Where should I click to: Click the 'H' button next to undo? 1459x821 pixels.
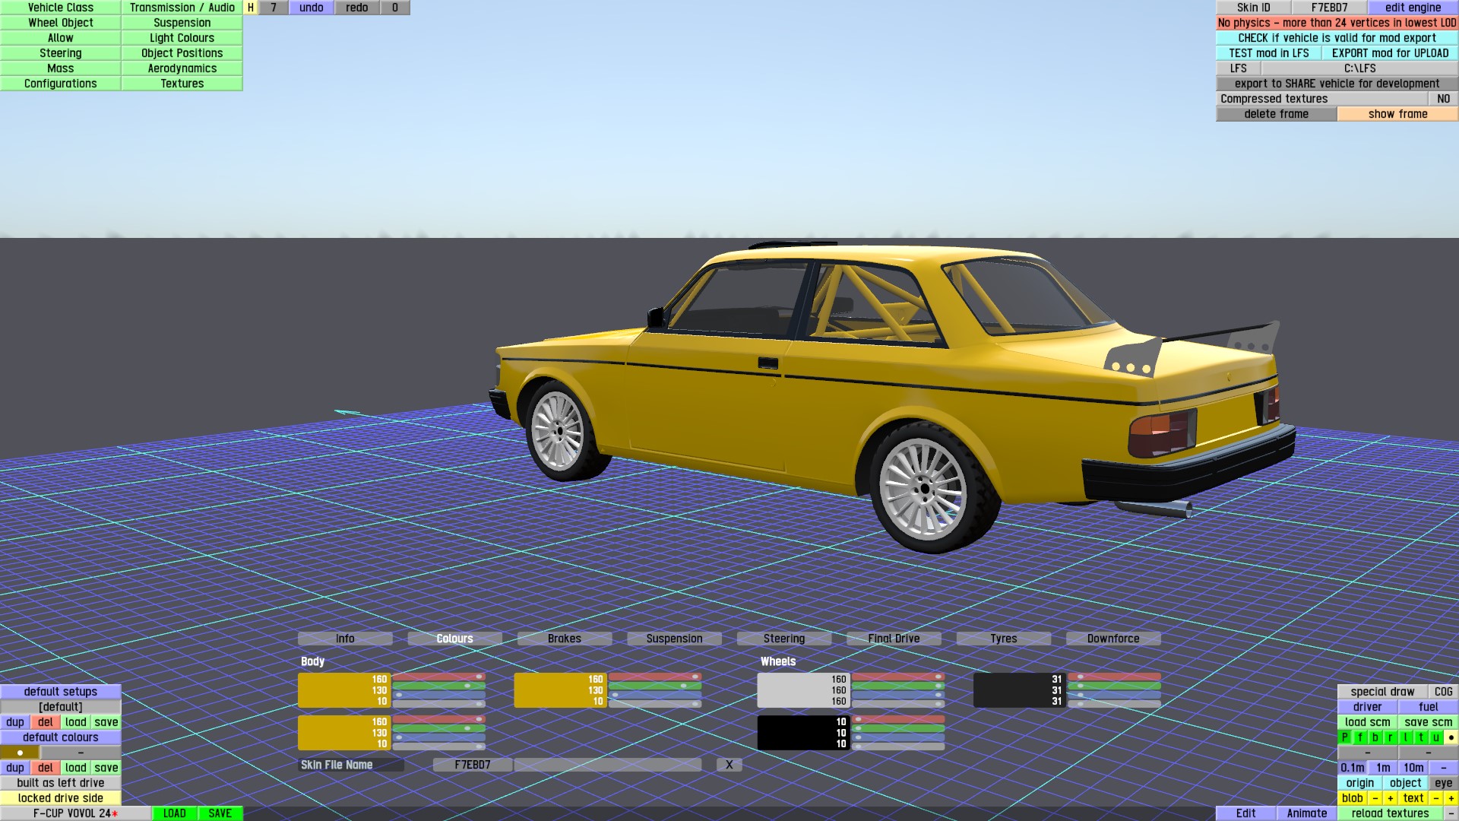point(250,8)
